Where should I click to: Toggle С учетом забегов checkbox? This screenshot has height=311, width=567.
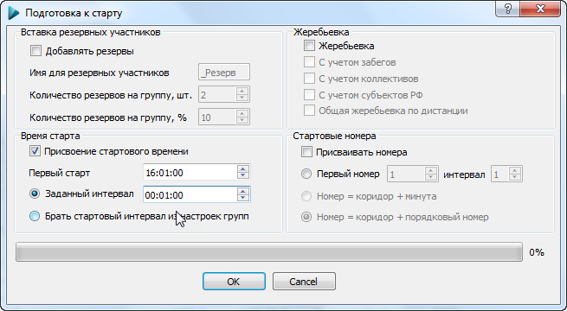click(309, 62)
